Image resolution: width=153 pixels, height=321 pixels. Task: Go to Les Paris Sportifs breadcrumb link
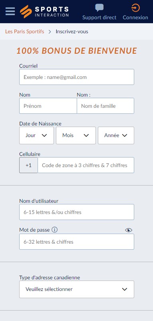(25, 32)
